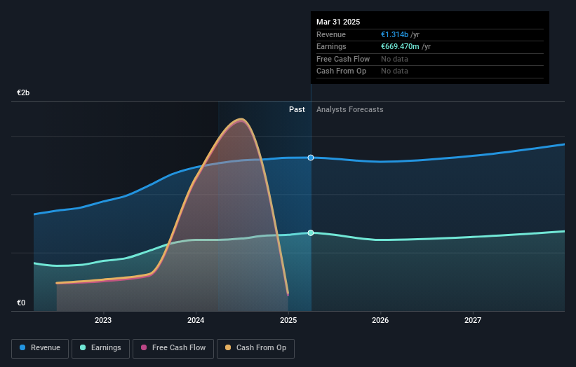Click the 2026 x-axis label
The width and height of the screenshot is (576, 367).
[380, 321]
